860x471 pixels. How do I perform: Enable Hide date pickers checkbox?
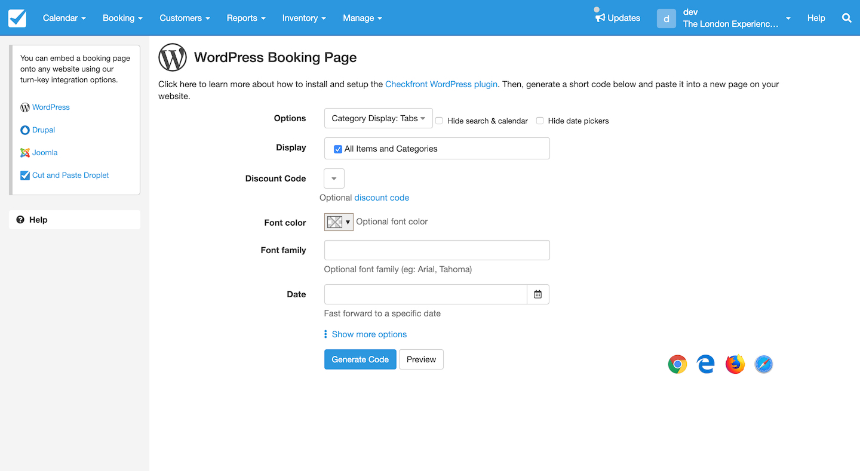click(x=540, y=121)
